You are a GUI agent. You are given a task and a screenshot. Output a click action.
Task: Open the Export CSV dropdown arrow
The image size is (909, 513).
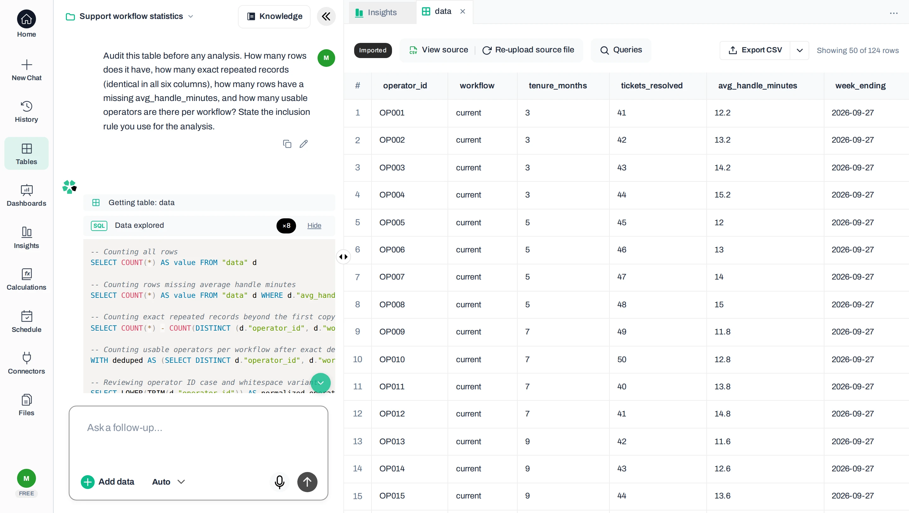(x=799, y=50)
